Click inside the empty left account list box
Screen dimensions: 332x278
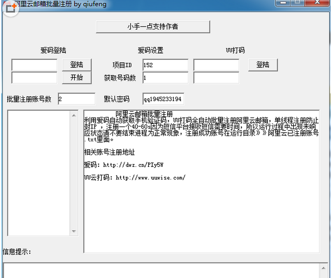[x=39, y=173]
